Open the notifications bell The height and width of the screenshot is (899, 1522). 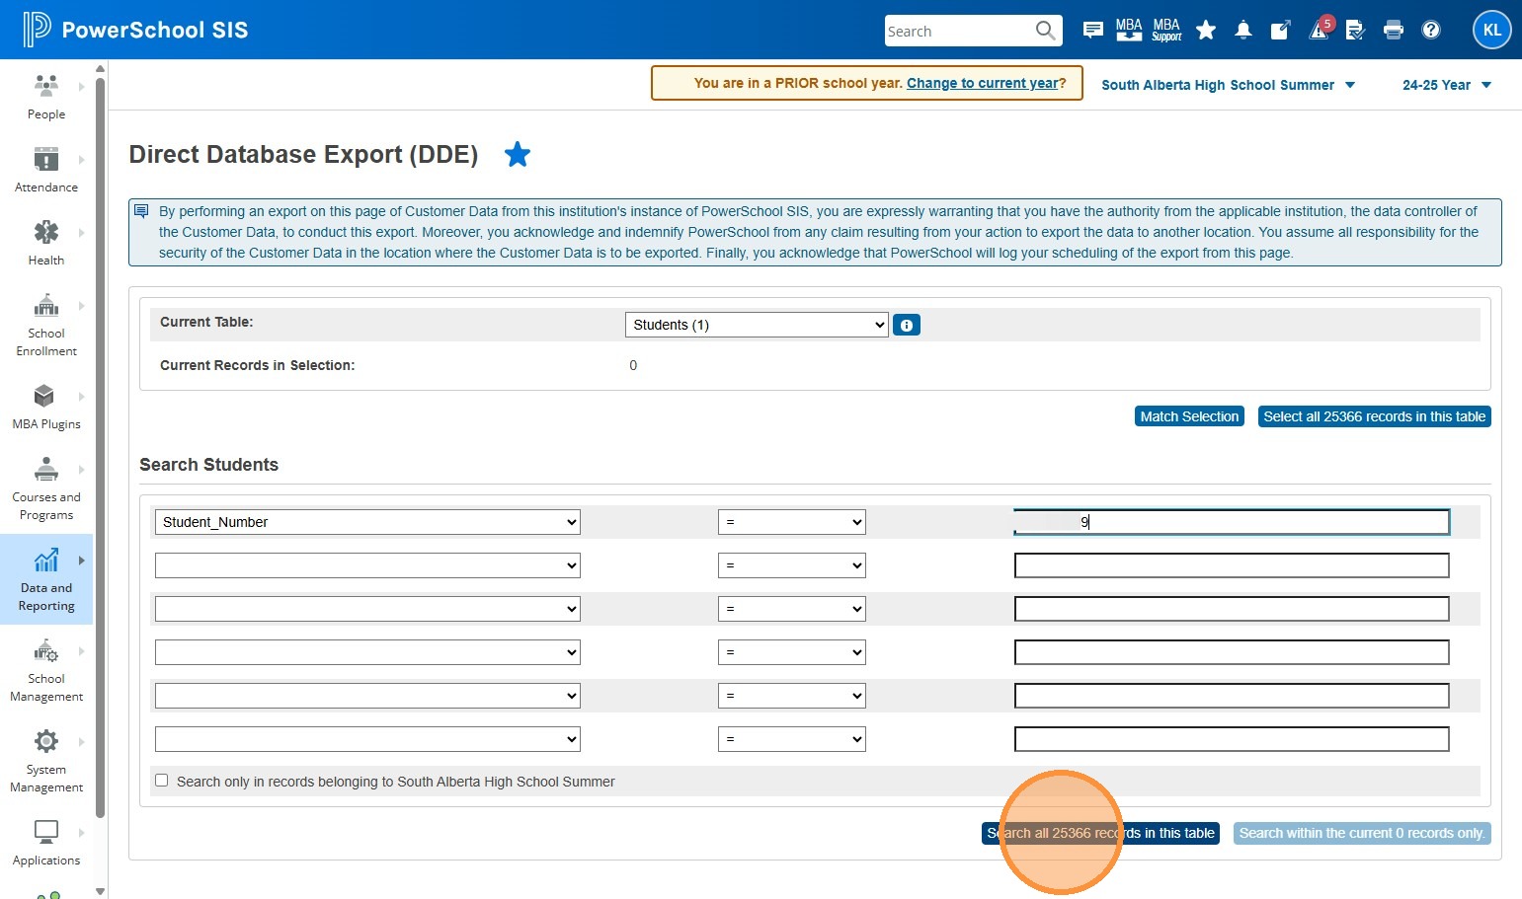pyautogui.click(x=1243, y=31)
